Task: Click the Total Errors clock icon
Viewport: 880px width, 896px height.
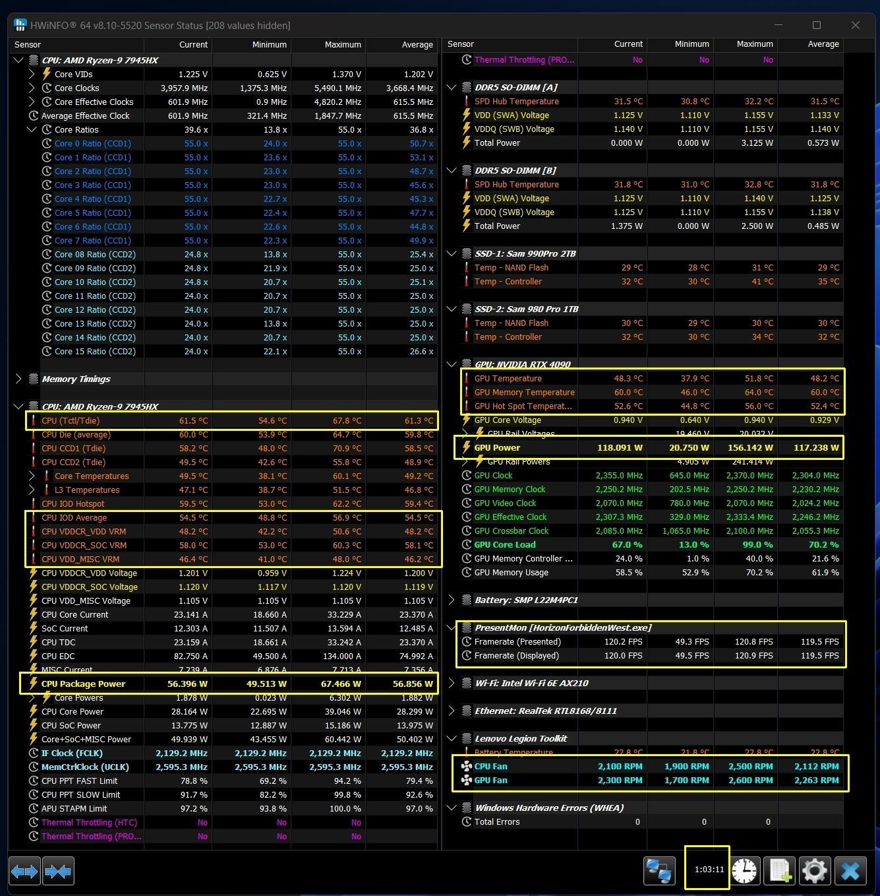Action: point(467,822)
